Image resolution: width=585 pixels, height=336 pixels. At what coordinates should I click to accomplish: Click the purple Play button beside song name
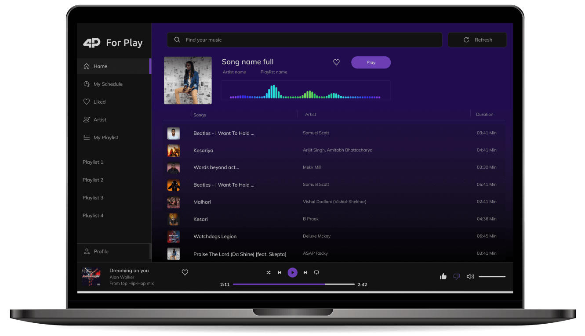[371, 62]
